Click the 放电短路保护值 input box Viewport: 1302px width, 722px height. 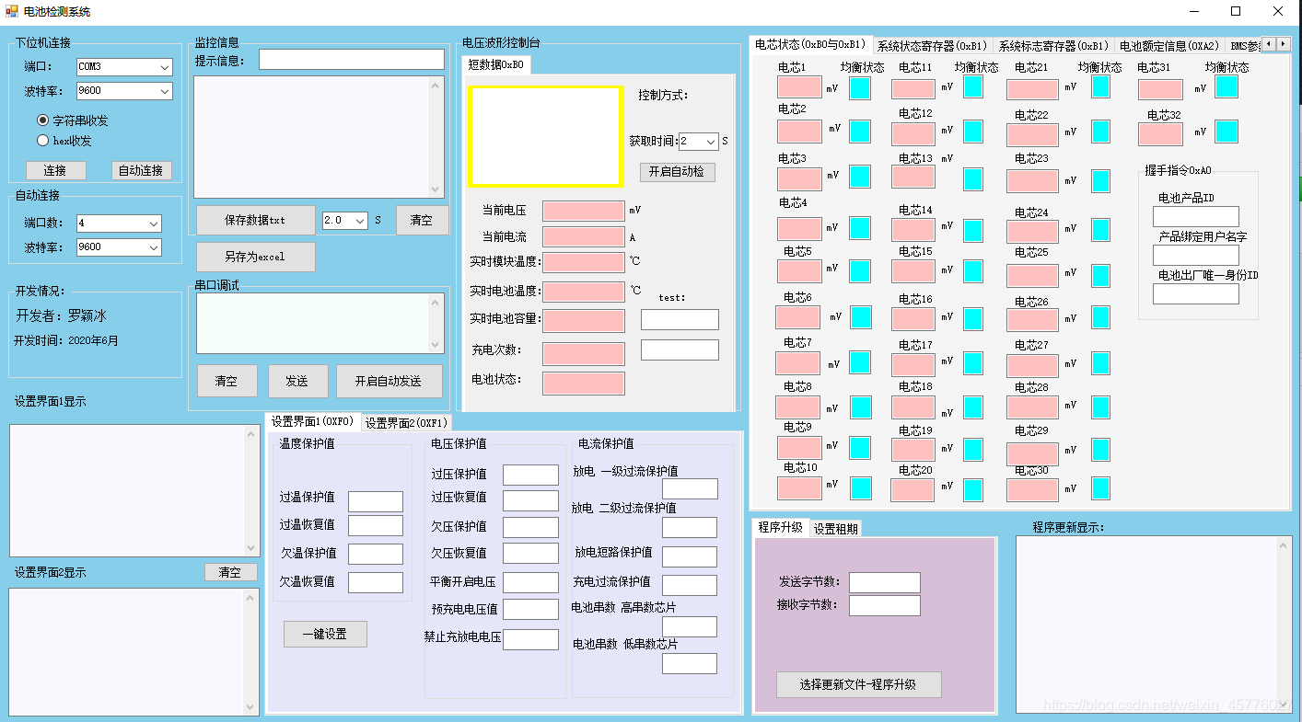[x=690, y=556]
